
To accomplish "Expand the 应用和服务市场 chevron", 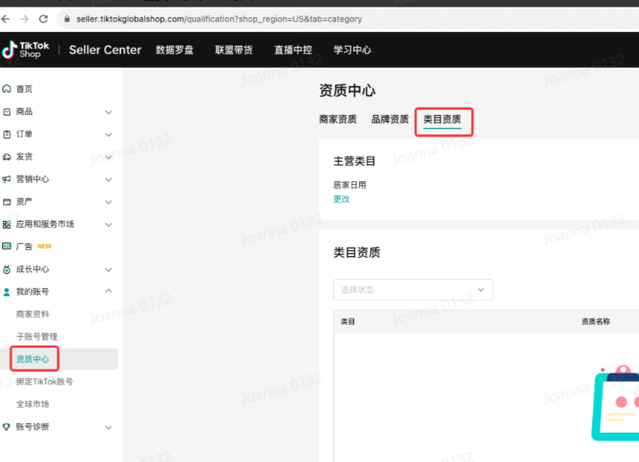I will click(108, 225).
